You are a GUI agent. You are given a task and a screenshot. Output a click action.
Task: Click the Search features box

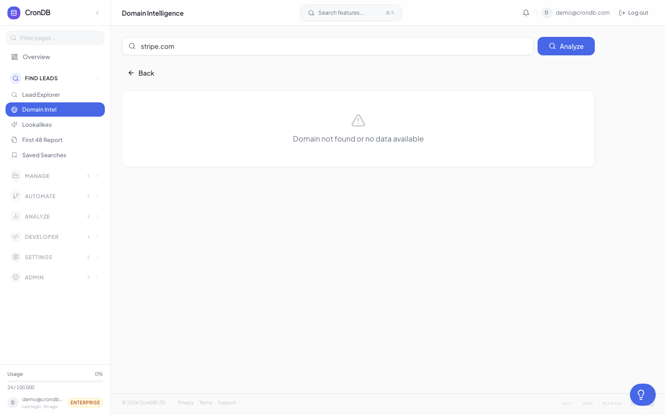[351, 13]
